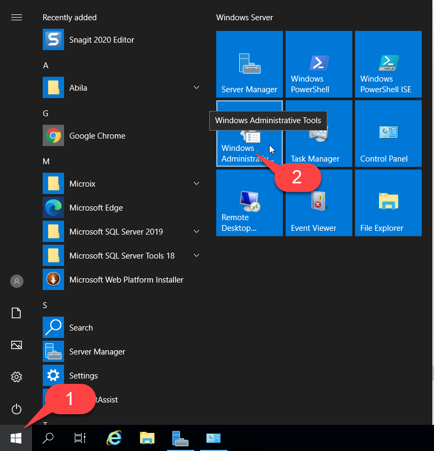
Task: Open the Control Panel tile
Action: coord(388,133)
